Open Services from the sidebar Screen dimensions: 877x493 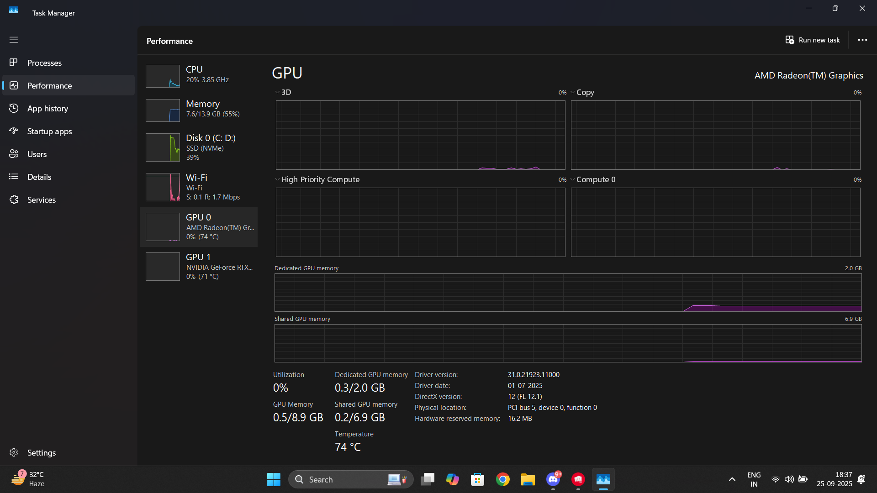coord(41,200)
